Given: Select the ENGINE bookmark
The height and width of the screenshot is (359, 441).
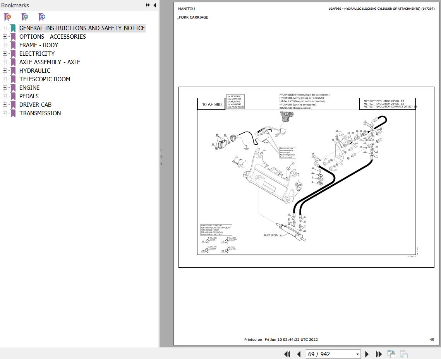Looking at the screenshot, I should pyautogui.click(x=29, y=88).
